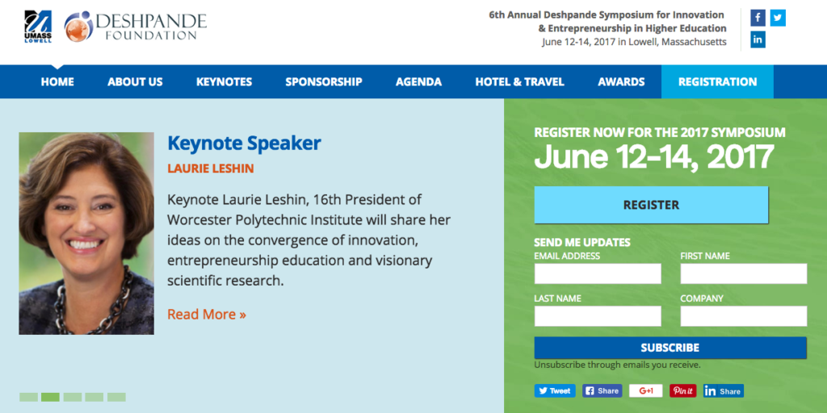Click the Facebook Share button below the form
This screenshot has width=827, height=413.
pyautogui.click(x=602, y=391)
